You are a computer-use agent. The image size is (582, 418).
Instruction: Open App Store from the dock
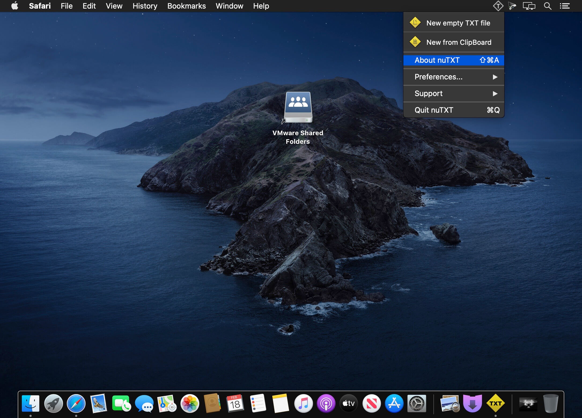394,403
